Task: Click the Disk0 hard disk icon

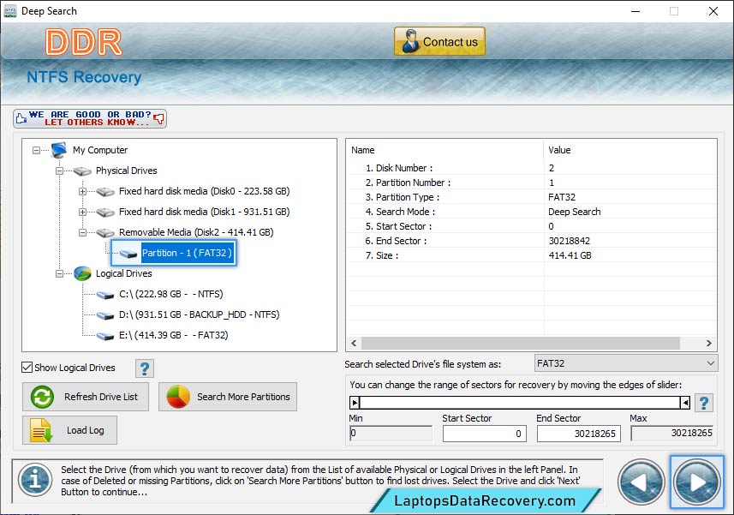Action: 105,192
